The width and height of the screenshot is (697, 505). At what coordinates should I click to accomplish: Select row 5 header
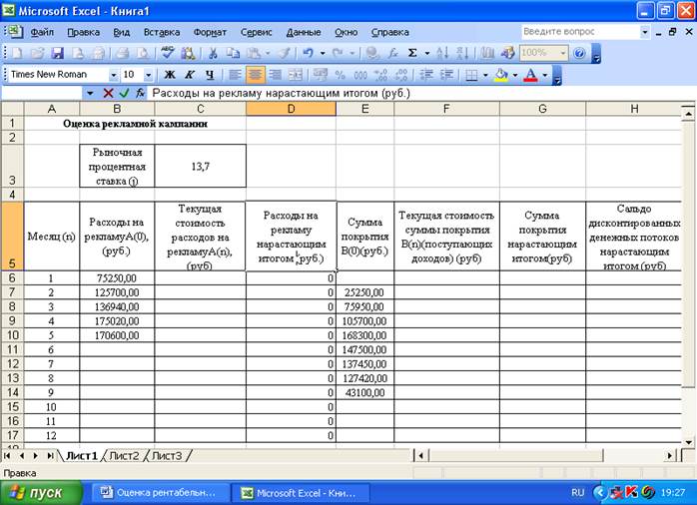click(x=12, y=237)
